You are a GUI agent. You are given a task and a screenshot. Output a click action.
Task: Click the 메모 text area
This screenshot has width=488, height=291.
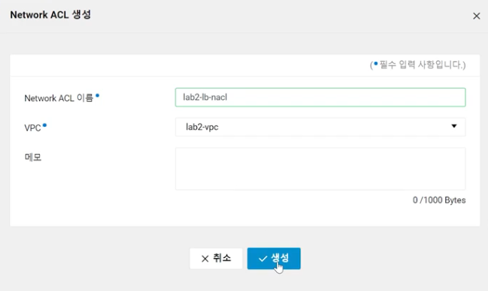[x=320, y=169]
